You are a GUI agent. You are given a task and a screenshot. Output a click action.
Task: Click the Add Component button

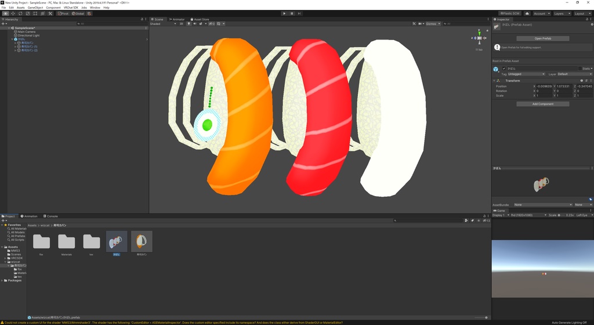click(542, 104)
